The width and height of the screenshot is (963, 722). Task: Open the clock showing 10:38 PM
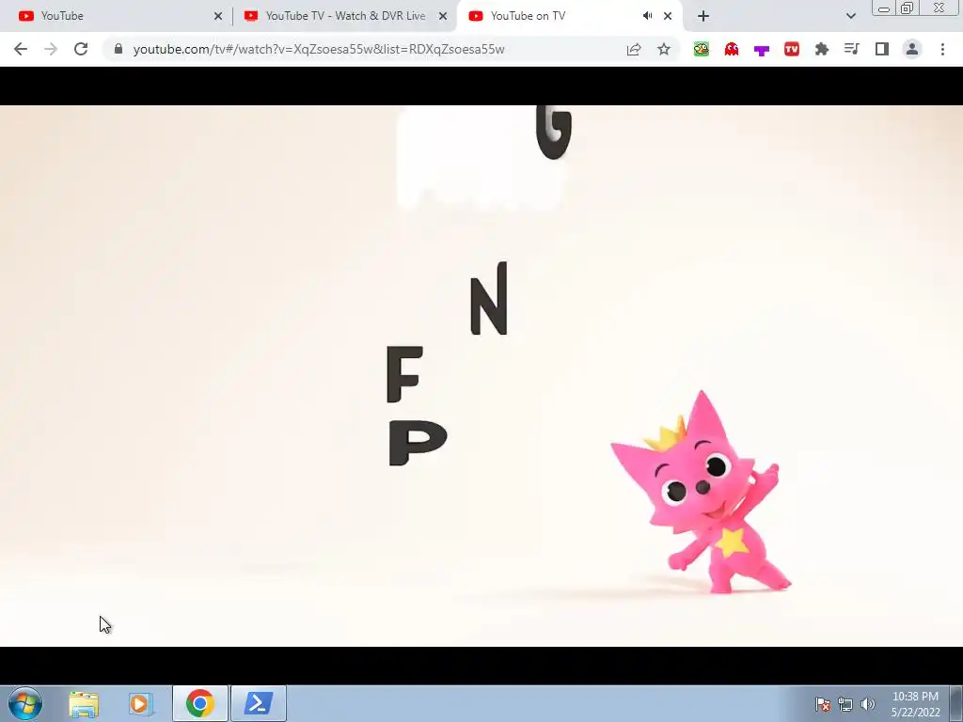coord(916,704)
